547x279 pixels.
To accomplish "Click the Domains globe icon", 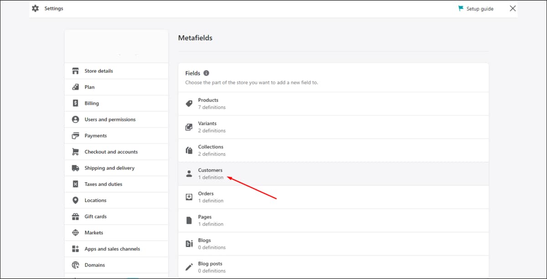I will (76, 265).
